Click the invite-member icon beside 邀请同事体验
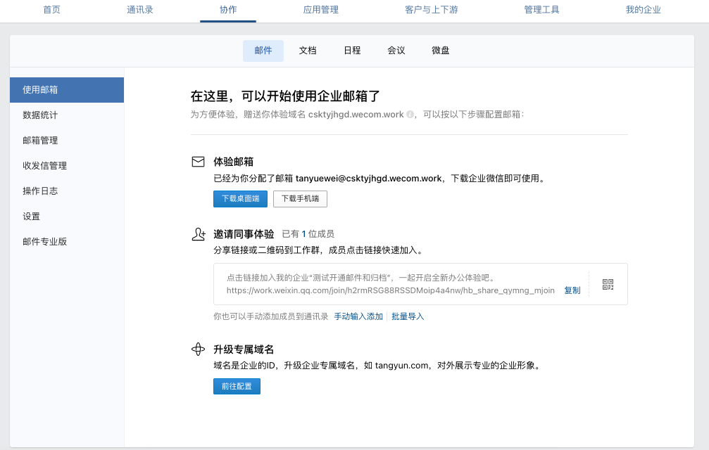This screenshot has width=709, height=450. pos(199,233)
